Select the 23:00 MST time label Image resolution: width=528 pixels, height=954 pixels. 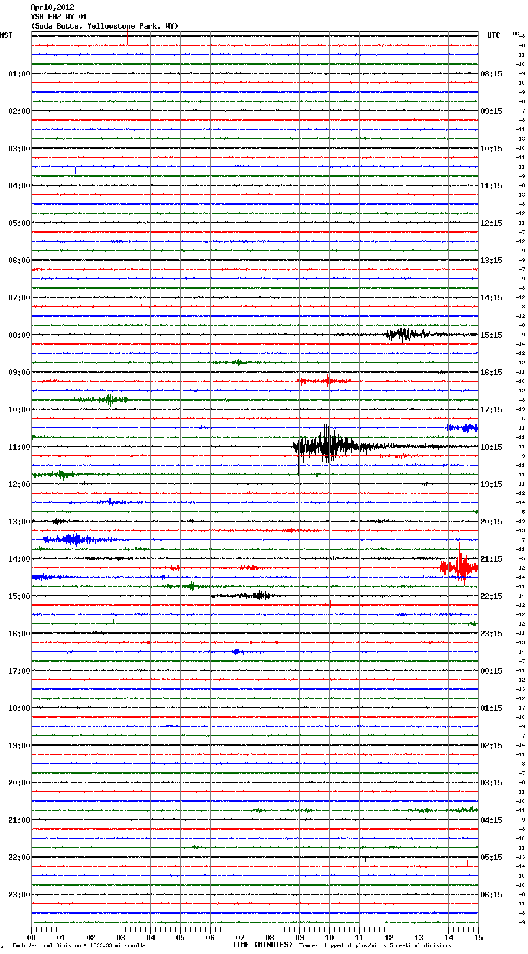19,895
